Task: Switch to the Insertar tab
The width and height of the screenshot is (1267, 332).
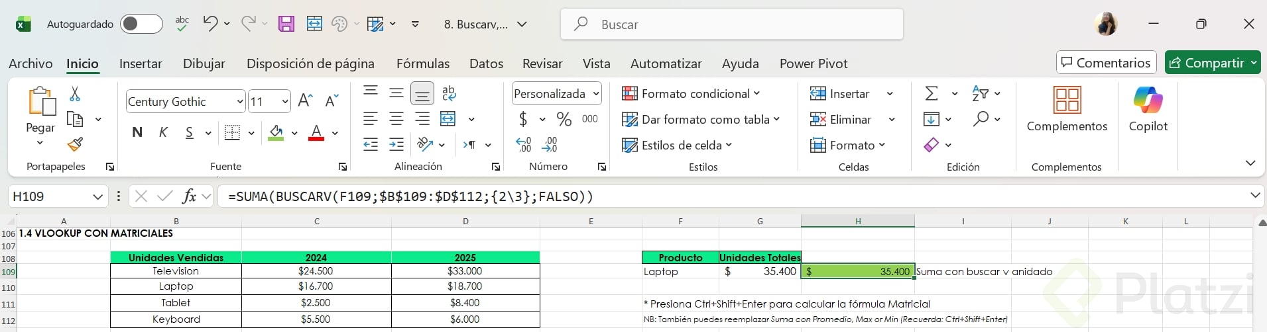Action: click(141, 63)
